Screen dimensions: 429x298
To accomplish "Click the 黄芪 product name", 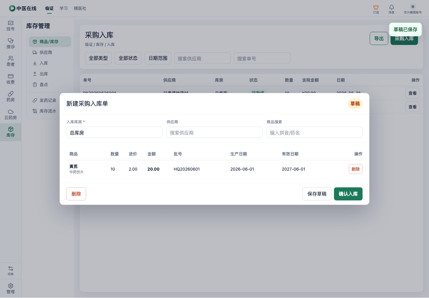I will [x=74, y=166].
